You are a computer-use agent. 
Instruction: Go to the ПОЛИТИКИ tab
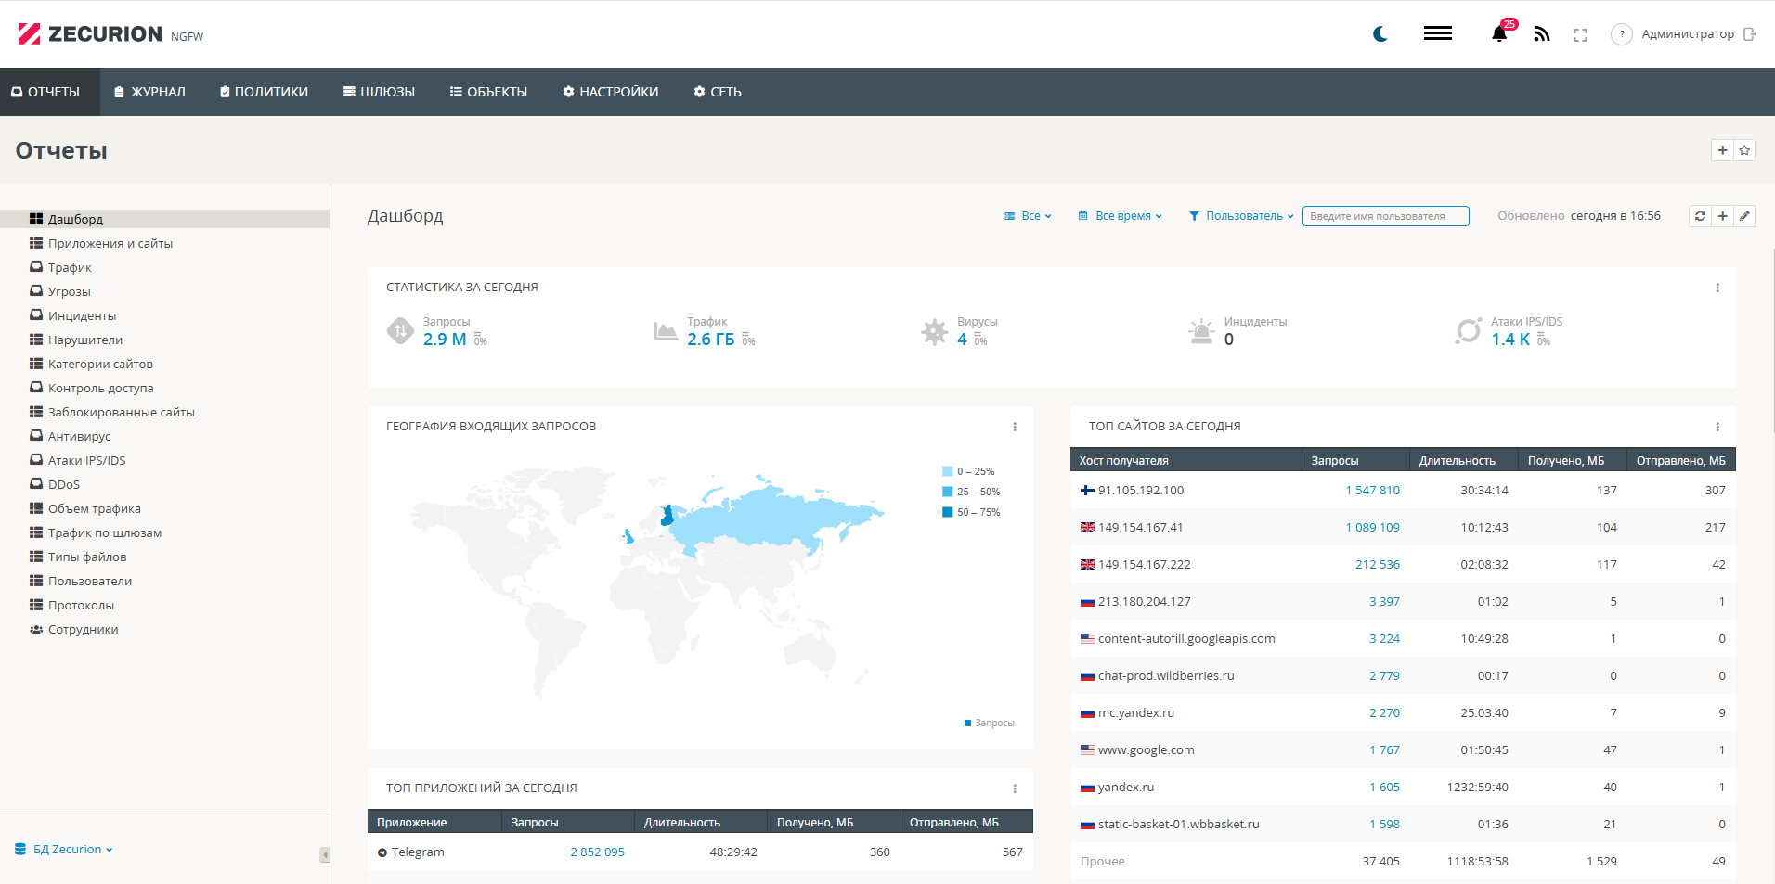pyautogui.click(x=264, y=92)
